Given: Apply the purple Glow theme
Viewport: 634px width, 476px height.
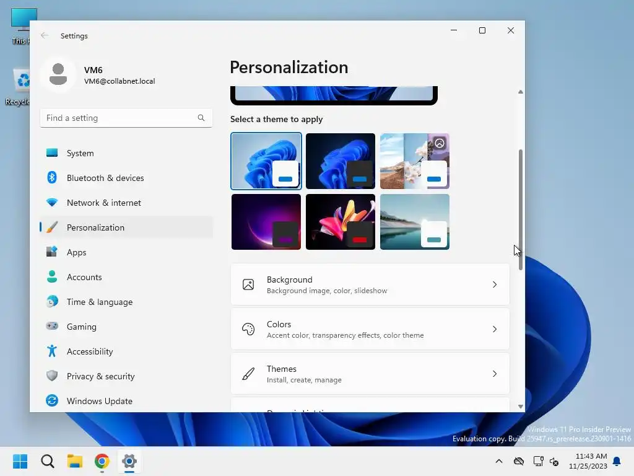Looking at the screenshot, I should click(266, 222).
